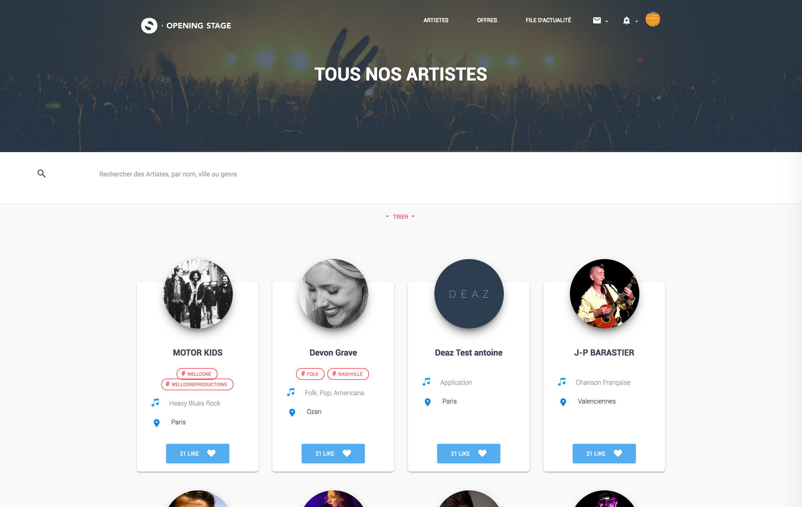Click the music note icon on MOTOR KIDS card

coord(155,403)
